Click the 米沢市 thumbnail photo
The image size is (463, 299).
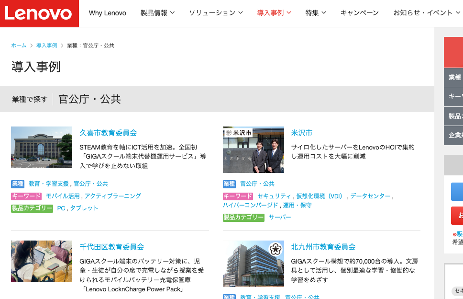pyautogui.click(x=254, y=149)
